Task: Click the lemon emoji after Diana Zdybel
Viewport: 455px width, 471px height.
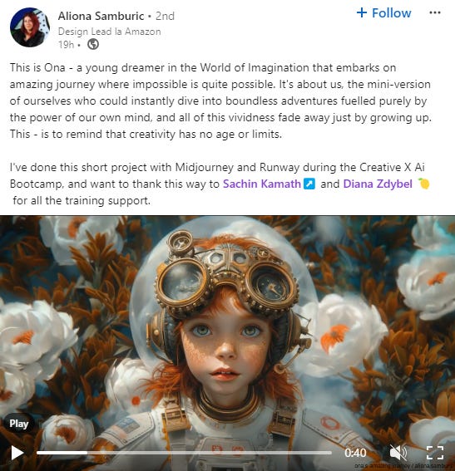Action: [423, 184]
